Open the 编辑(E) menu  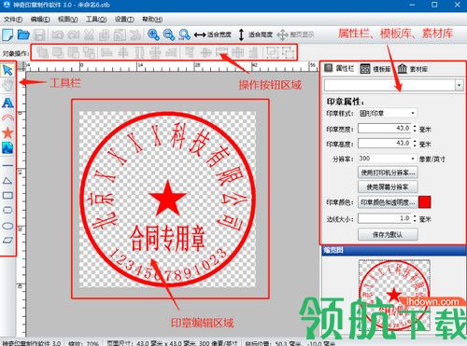[x=40, y=20]
